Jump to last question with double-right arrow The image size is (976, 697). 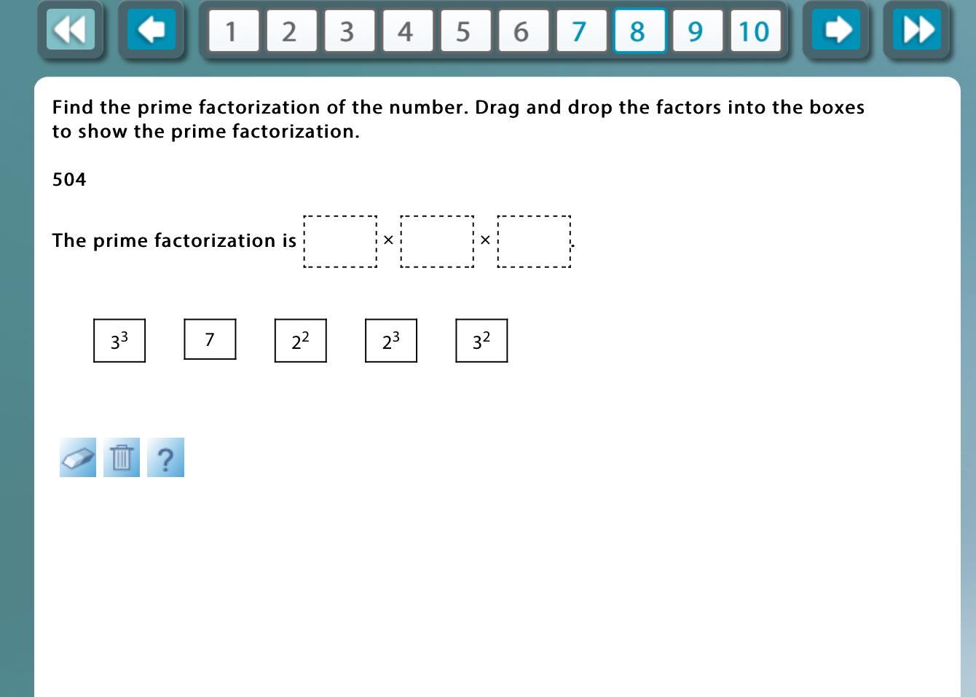[917, 31]
